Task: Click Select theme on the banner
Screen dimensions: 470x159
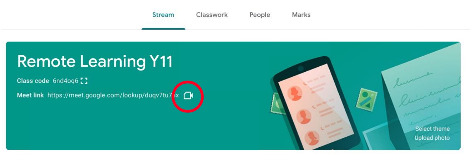Action: [432, 129]
